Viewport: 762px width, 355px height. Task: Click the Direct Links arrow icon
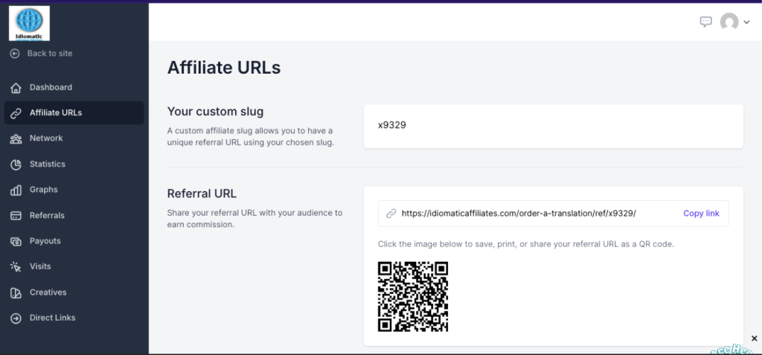pyautogui.click(x=16, y=319)
